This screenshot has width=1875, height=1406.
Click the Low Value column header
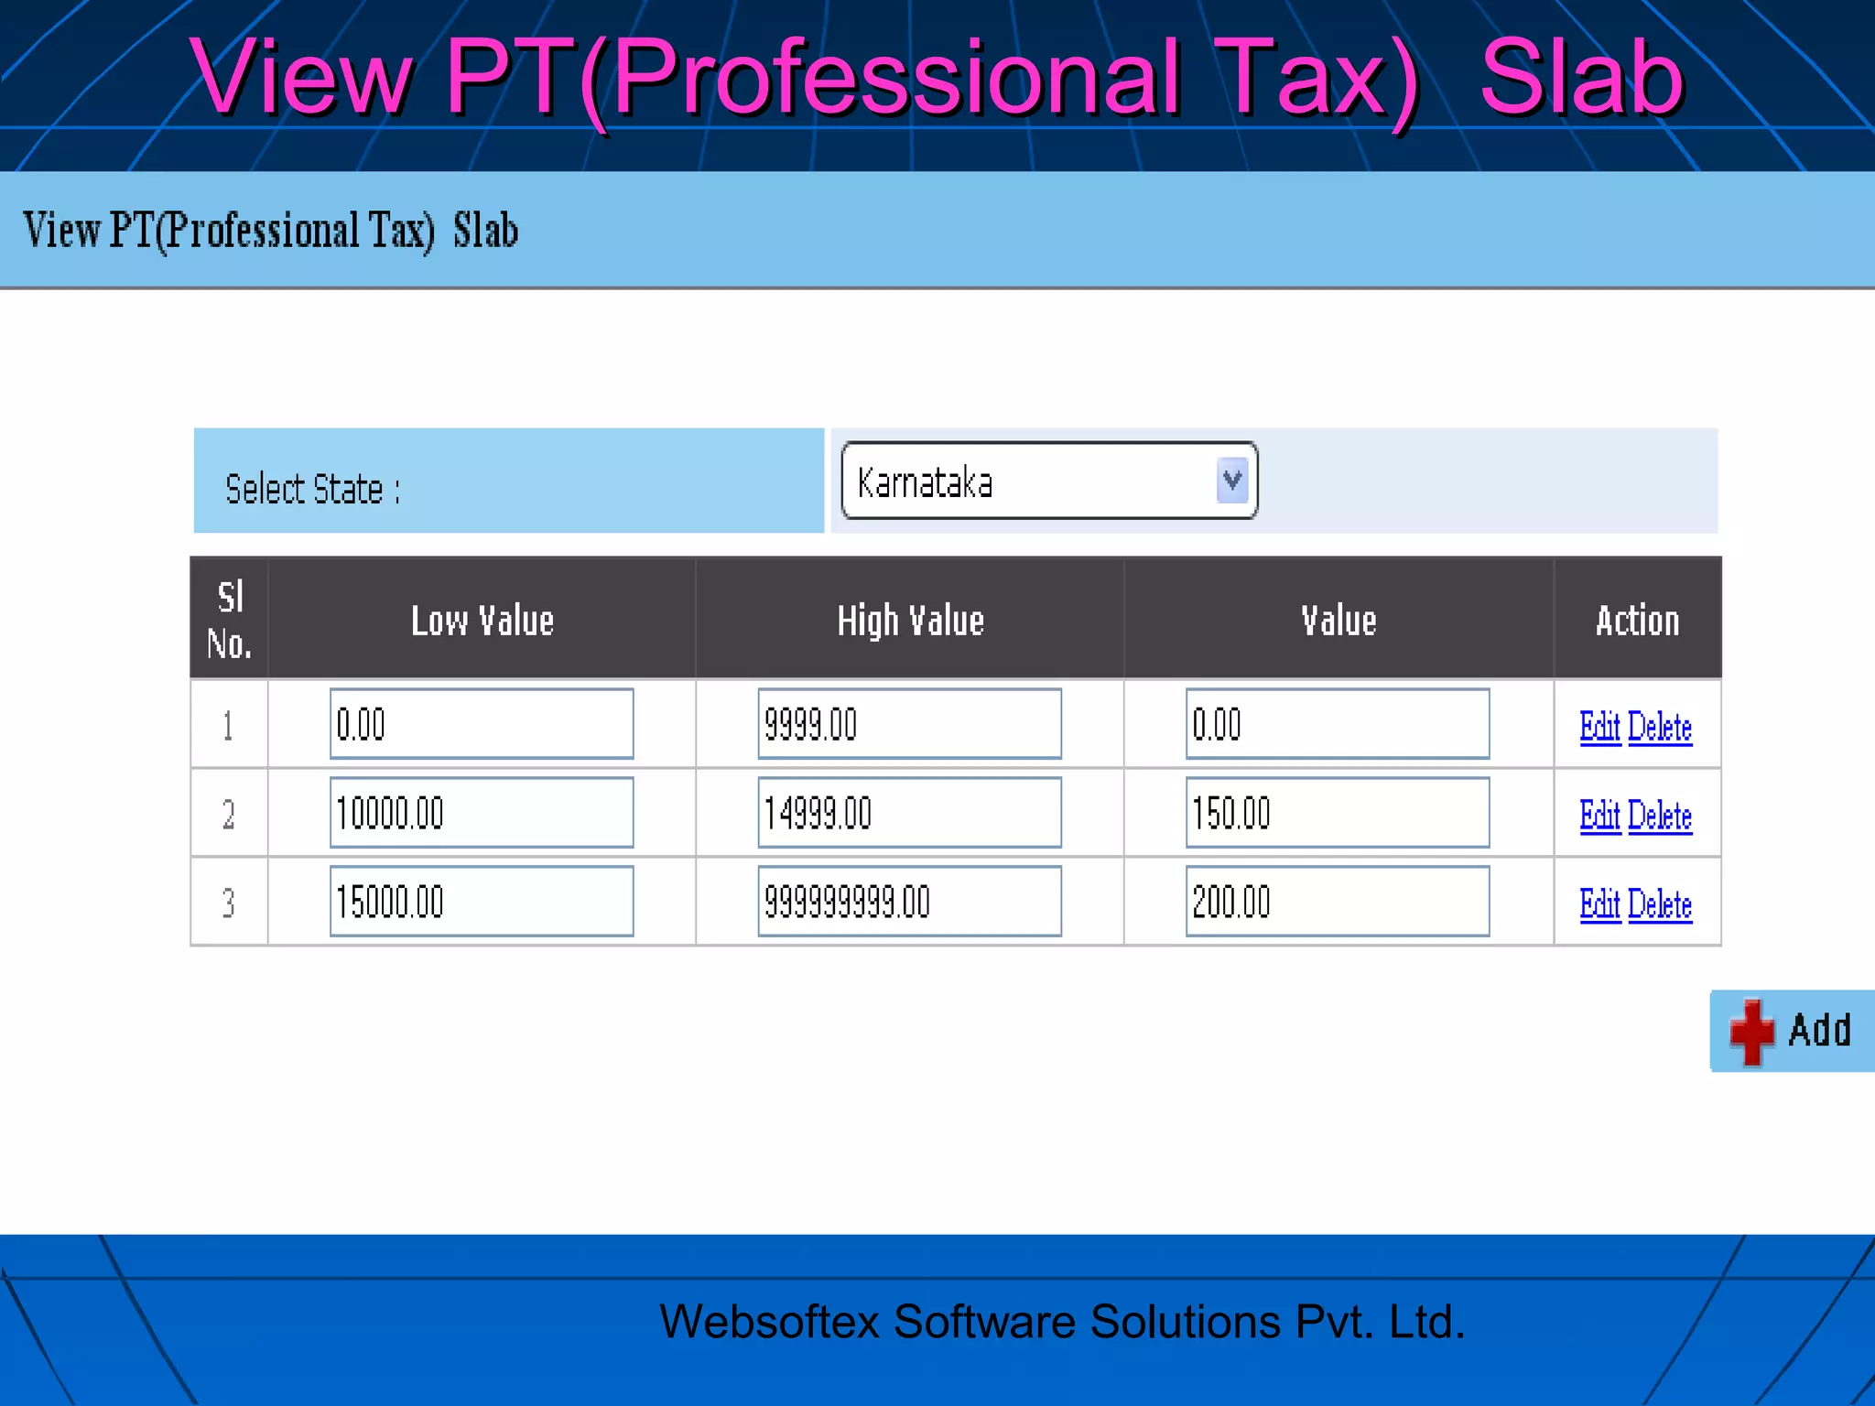click(482, 620)
